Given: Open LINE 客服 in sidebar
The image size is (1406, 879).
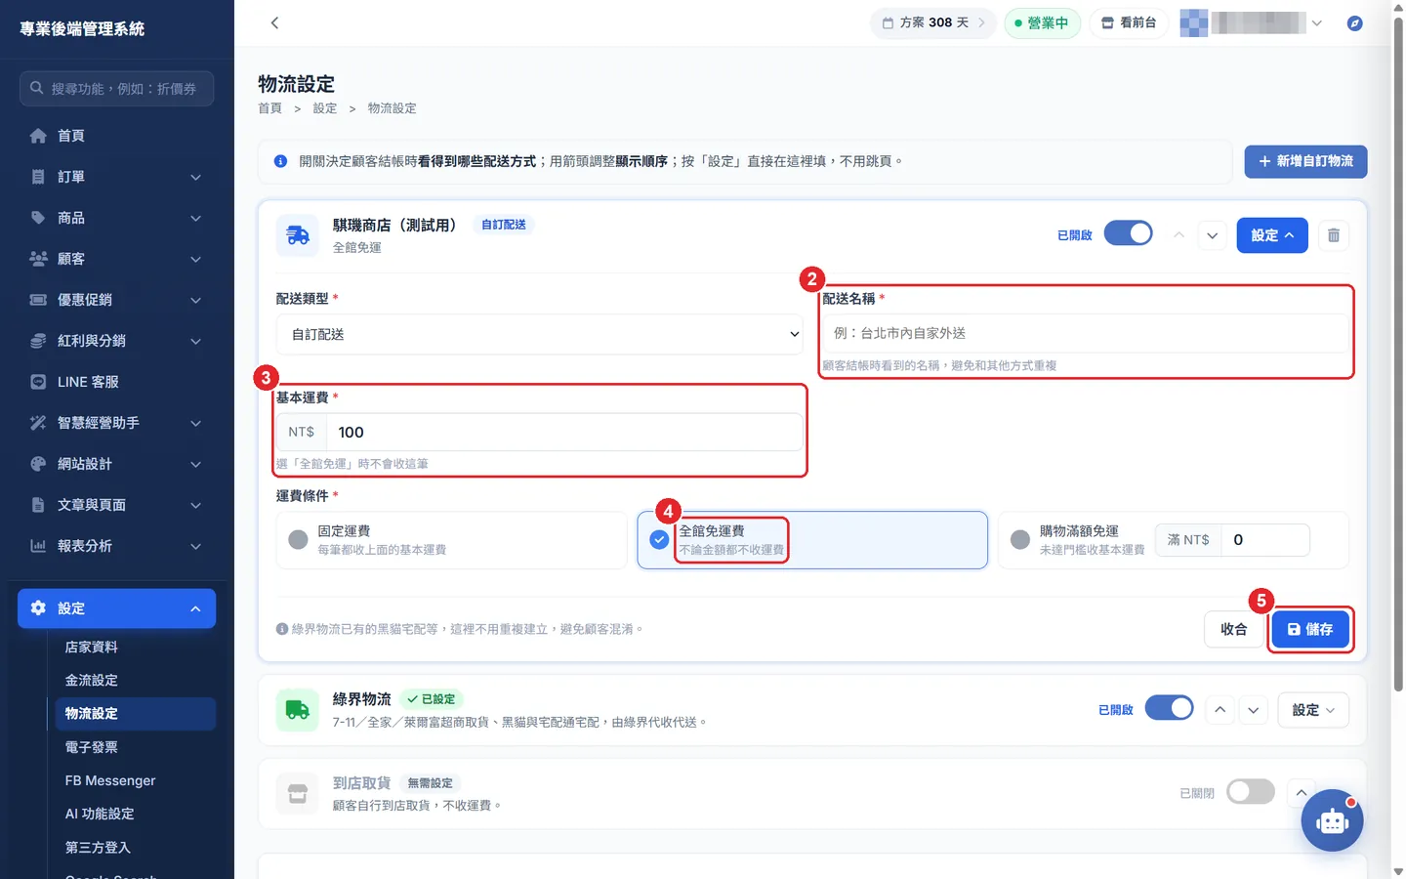Looking at the screenshot, I should (117, 382).
